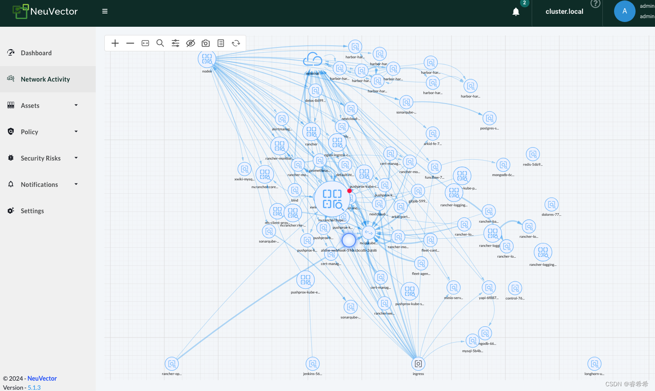This screenshot has width=655, height=391.
Task: Select the pushprox-kube-e... group node
Action: click(x=305, y=280)
